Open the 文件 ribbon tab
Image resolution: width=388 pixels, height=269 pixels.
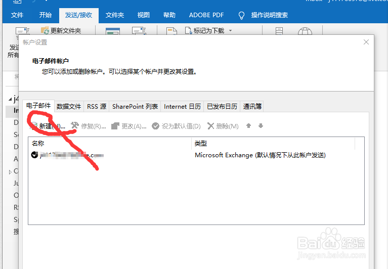17,15
